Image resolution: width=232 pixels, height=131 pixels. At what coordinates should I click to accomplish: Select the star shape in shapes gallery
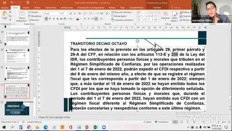156,19
